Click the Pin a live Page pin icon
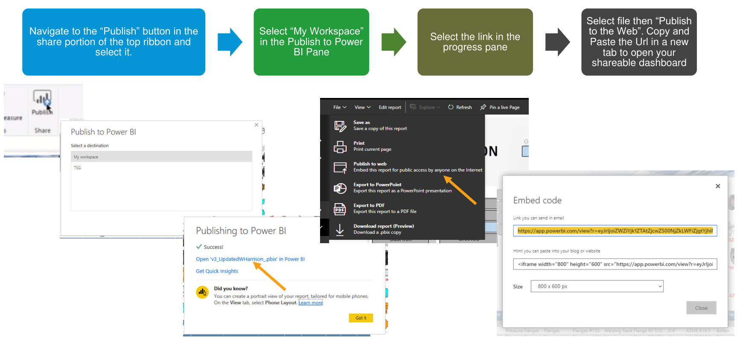 point(483,107)
